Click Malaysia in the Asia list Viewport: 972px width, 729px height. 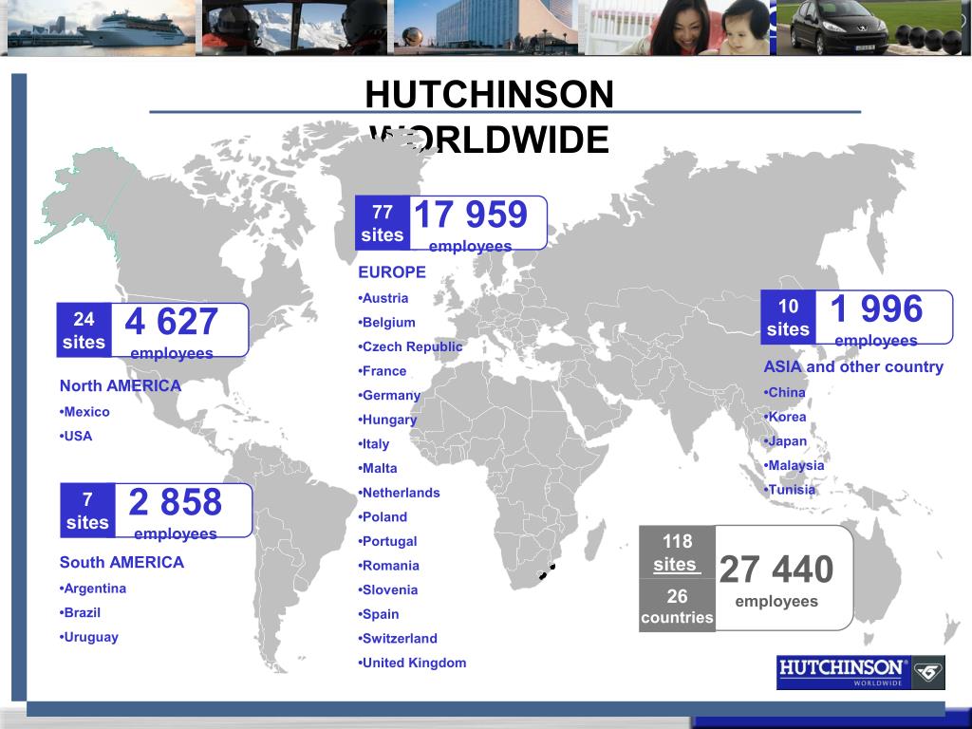794,465
